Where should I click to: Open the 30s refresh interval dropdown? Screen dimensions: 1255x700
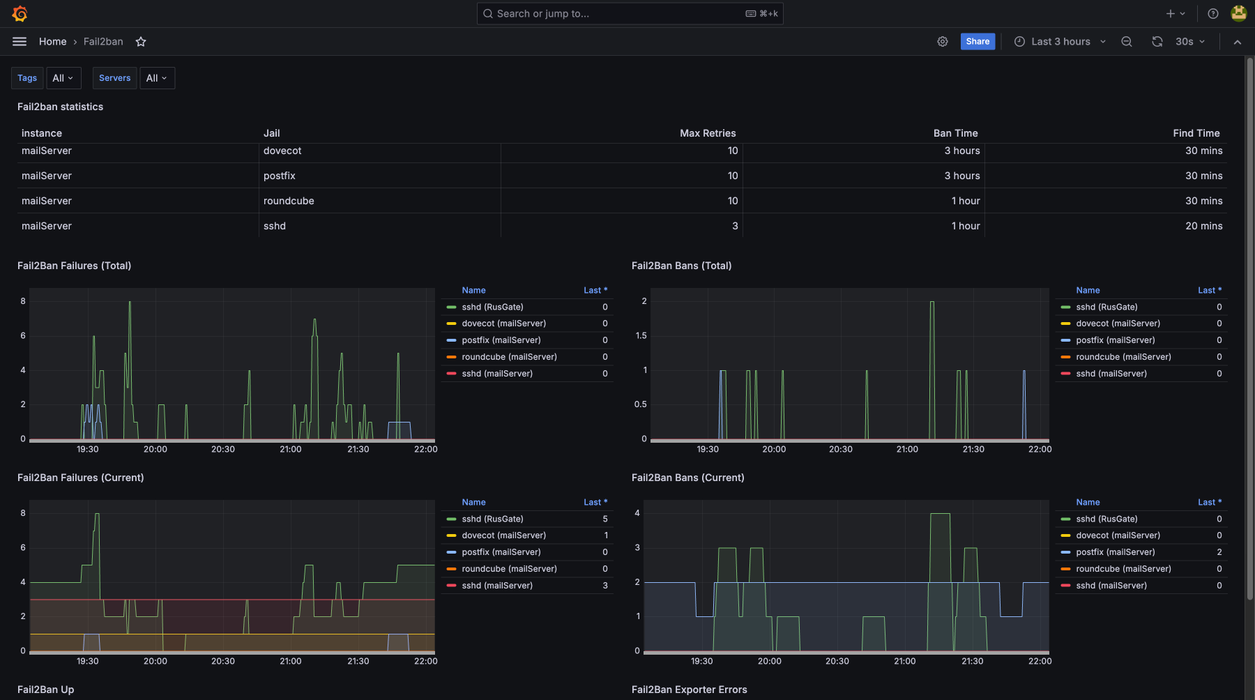1189,42
